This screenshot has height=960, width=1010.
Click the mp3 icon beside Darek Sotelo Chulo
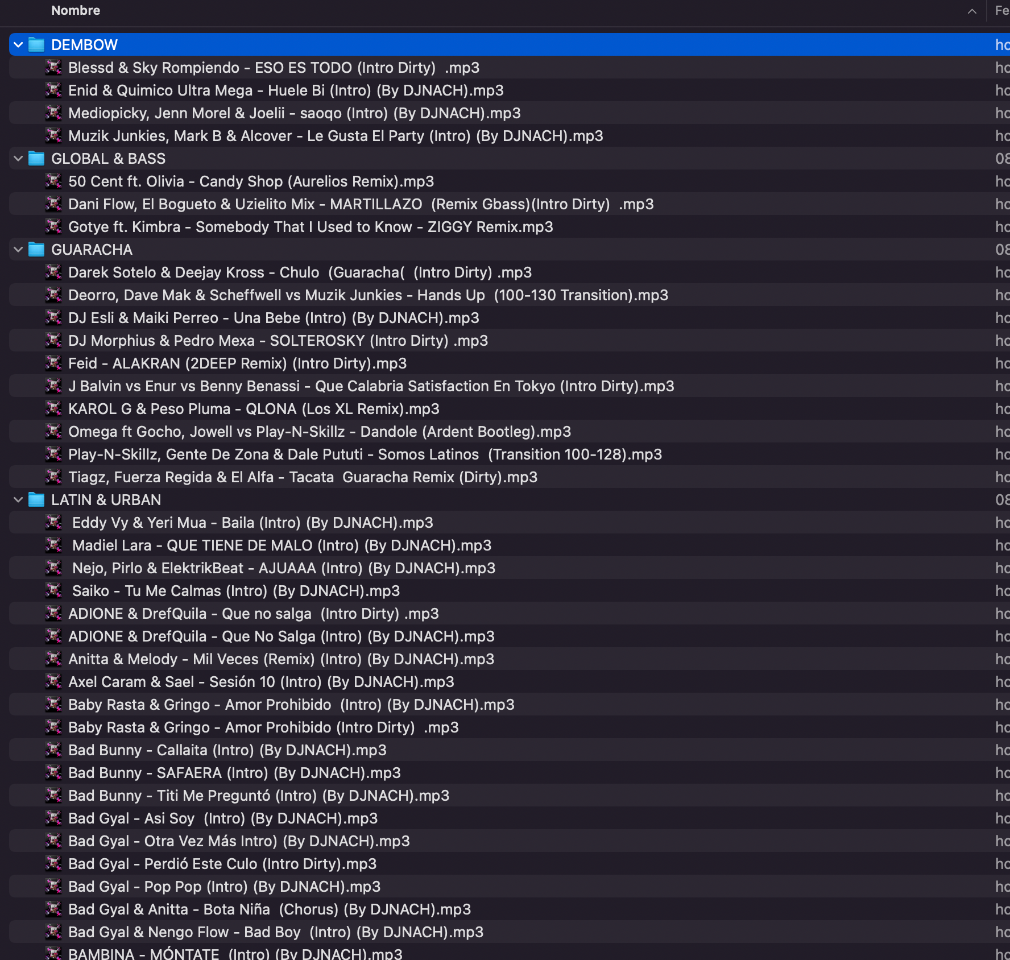[x=53, y=272]
